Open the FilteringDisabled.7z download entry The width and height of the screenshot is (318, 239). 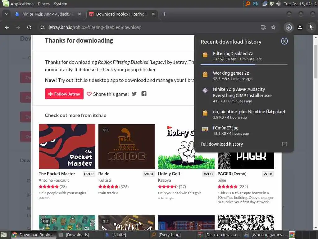[244, 56]
